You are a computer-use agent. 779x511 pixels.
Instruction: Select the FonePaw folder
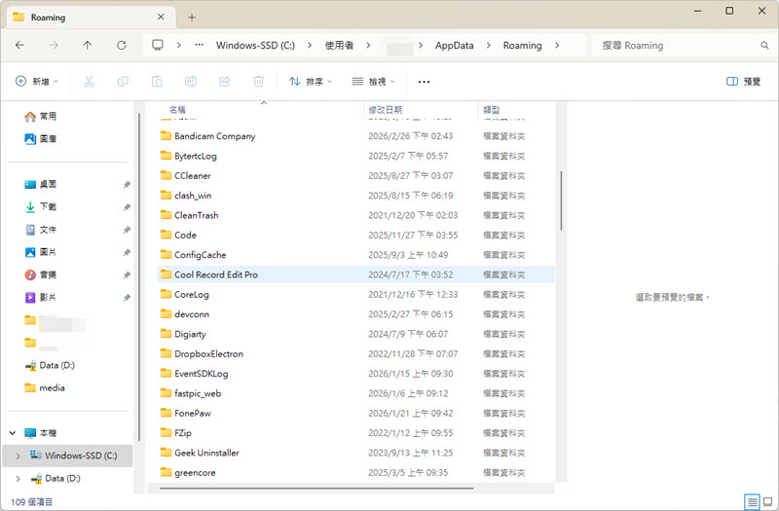356,413
